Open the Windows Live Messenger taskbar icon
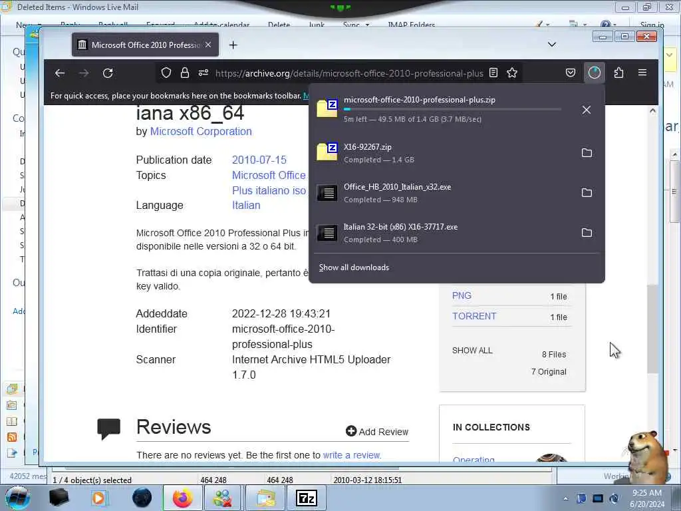Image resolution: width=681 pixels, height=511 pixels. point(222,498)
